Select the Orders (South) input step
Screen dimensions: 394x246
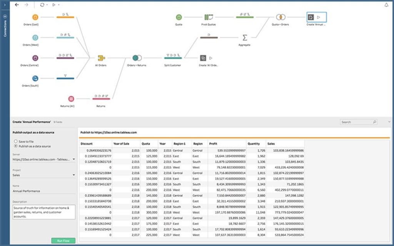(35, 79)
